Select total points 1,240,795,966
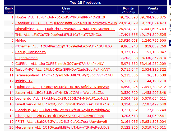 pyautogui.click(x=154, y=41)
